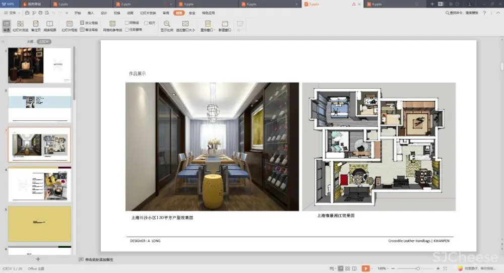This screenshot has width=504, height=273.
Task: Switch to reading view icon in status bar
Action: tap(354, 268)
